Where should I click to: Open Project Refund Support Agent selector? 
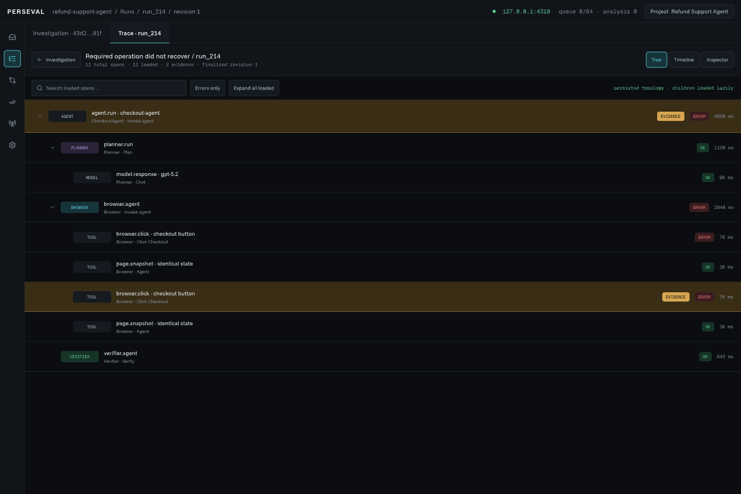pyautogui.click(x=689, y=11)
